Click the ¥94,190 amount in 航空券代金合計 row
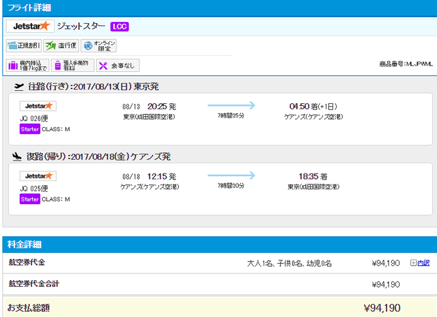The height and width of the screenshot is (317, 437). 386,284
